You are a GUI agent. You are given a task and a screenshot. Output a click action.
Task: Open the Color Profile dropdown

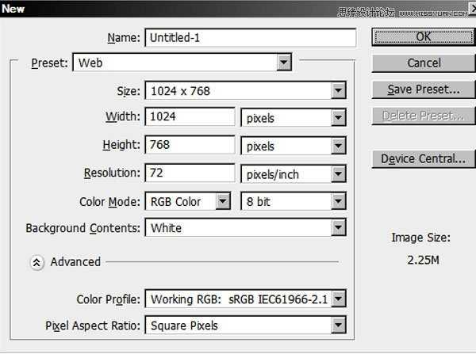click(x=246, y=299)
